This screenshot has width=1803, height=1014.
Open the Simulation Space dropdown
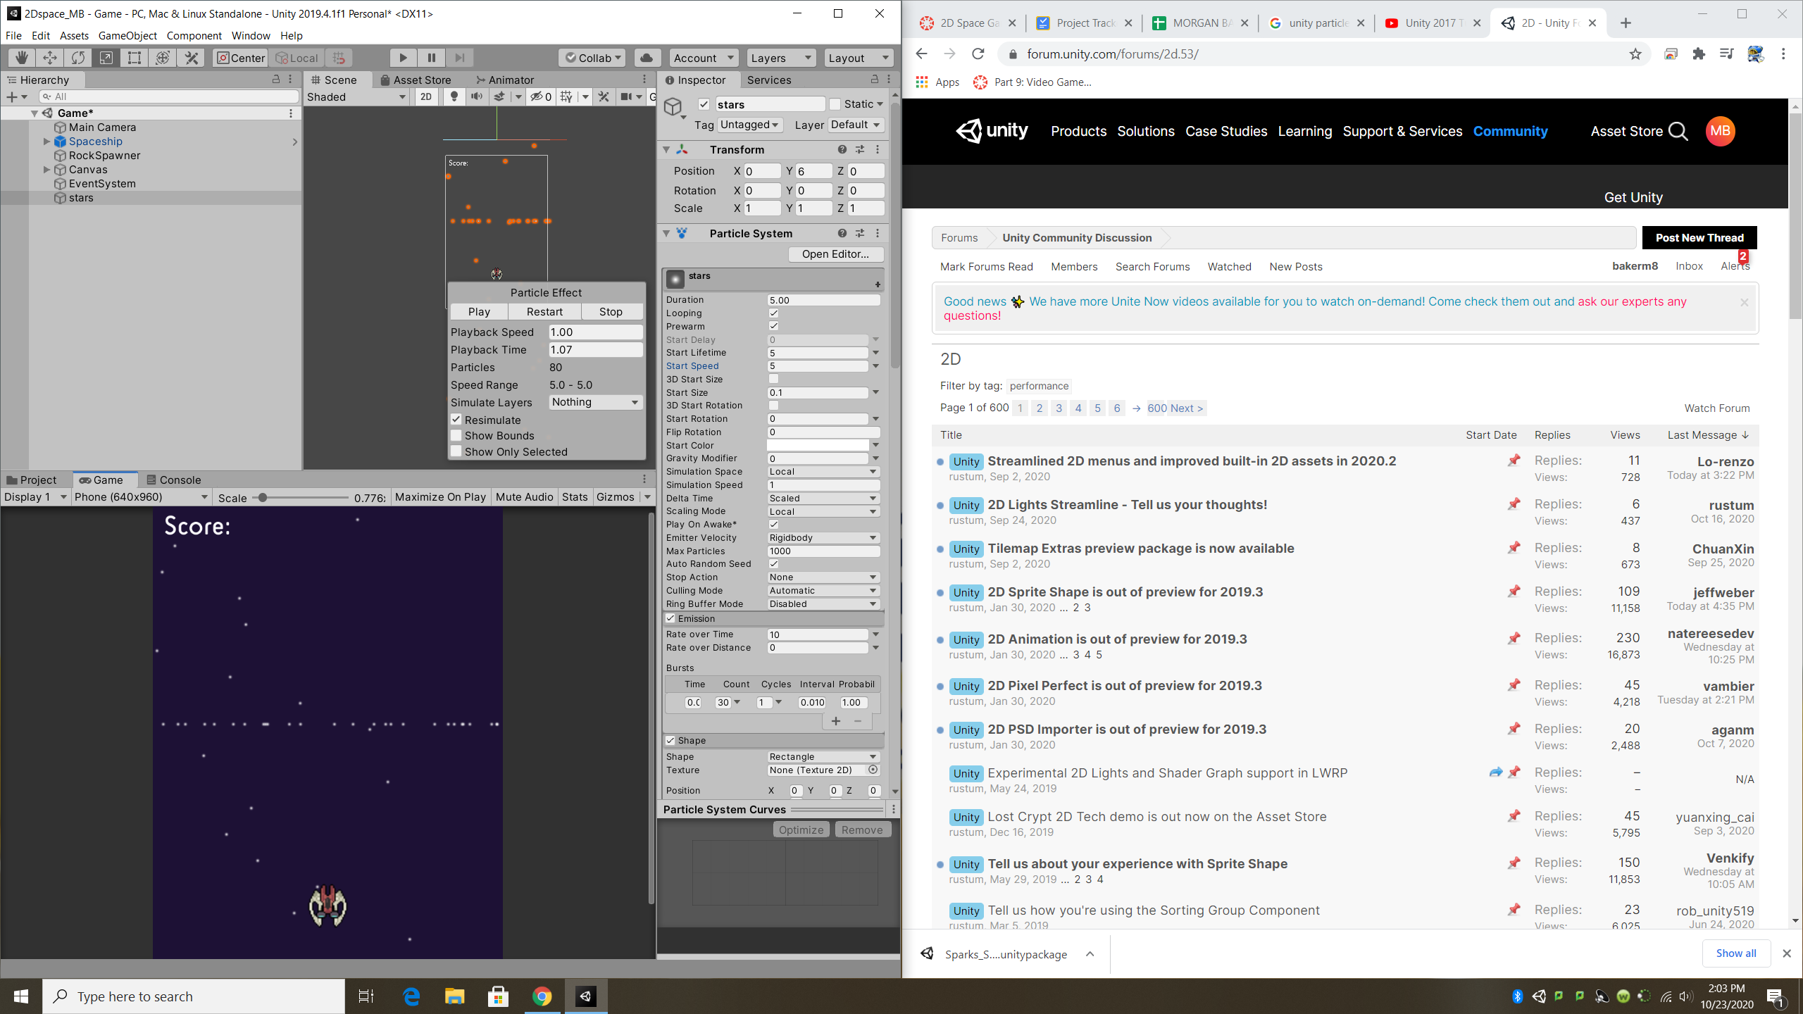(822, 472)
